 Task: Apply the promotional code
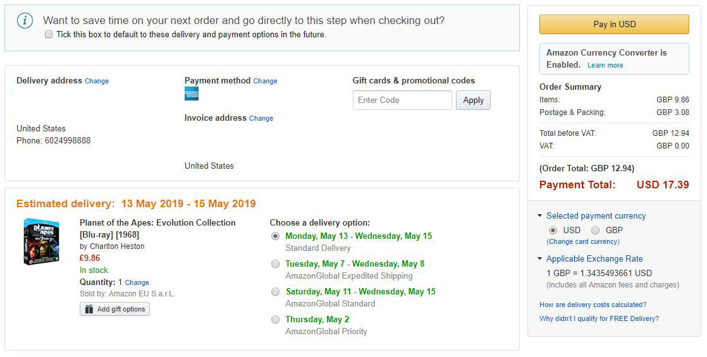473,100
